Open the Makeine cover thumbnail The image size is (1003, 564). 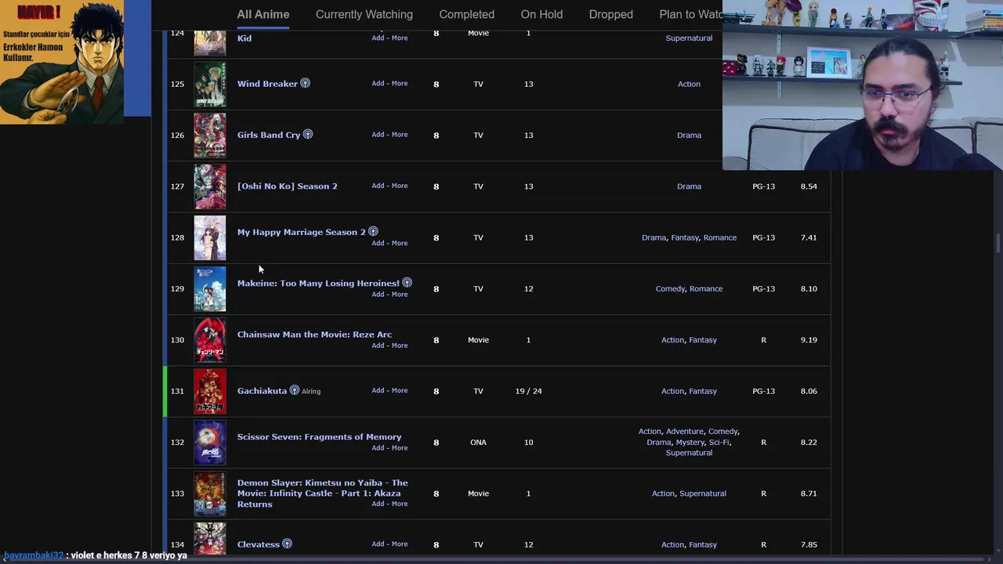210,288
